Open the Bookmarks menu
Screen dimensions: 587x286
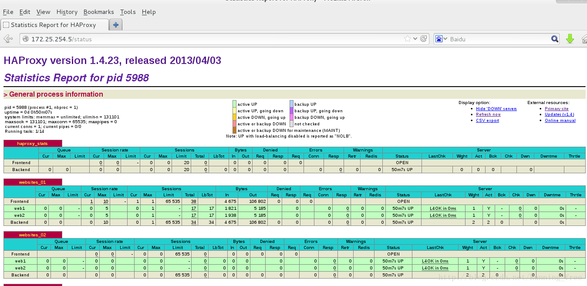98,12
